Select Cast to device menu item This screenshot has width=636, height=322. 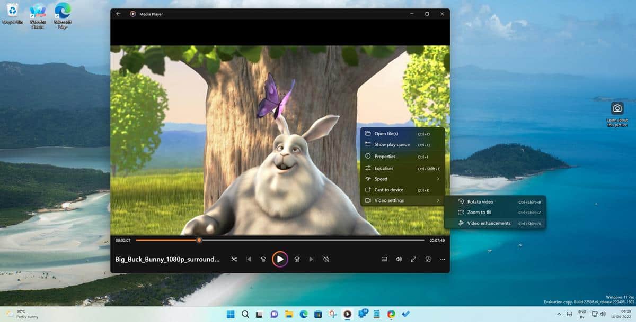click(x=402, y=190)
